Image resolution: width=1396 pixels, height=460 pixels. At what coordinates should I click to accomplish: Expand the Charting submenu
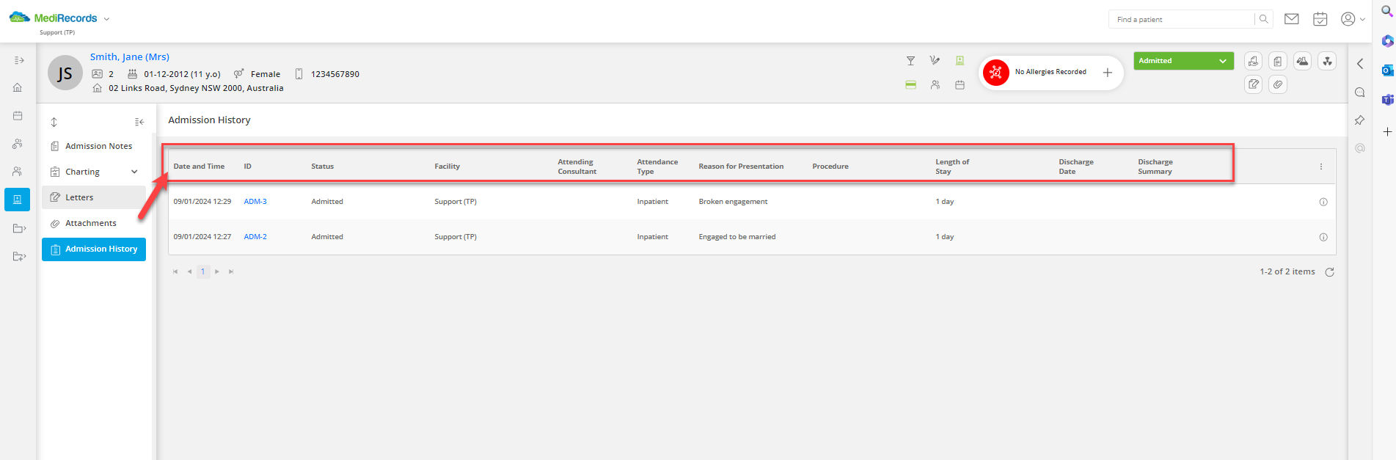pyautogui.click(x=134, y=172)
